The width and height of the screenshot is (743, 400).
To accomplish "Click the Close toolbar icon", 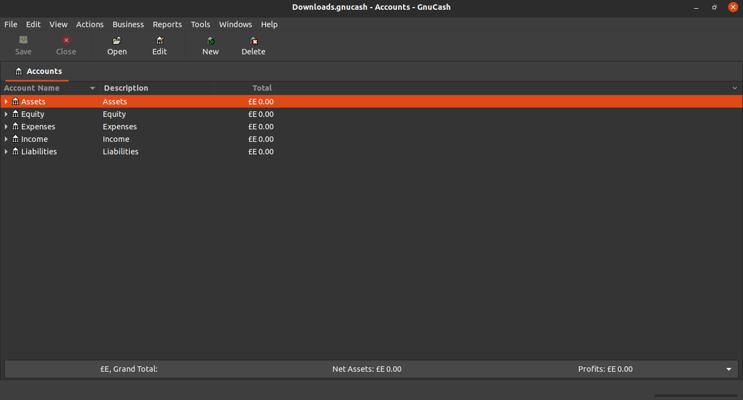I will coord(66,40).
